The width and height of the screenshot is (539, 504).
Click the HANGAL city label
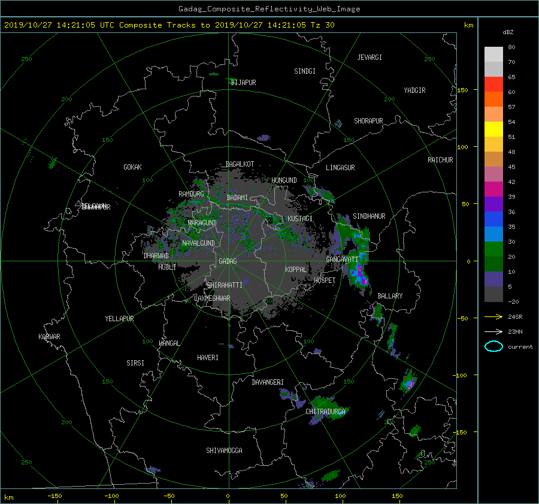[x=169, y=343]
